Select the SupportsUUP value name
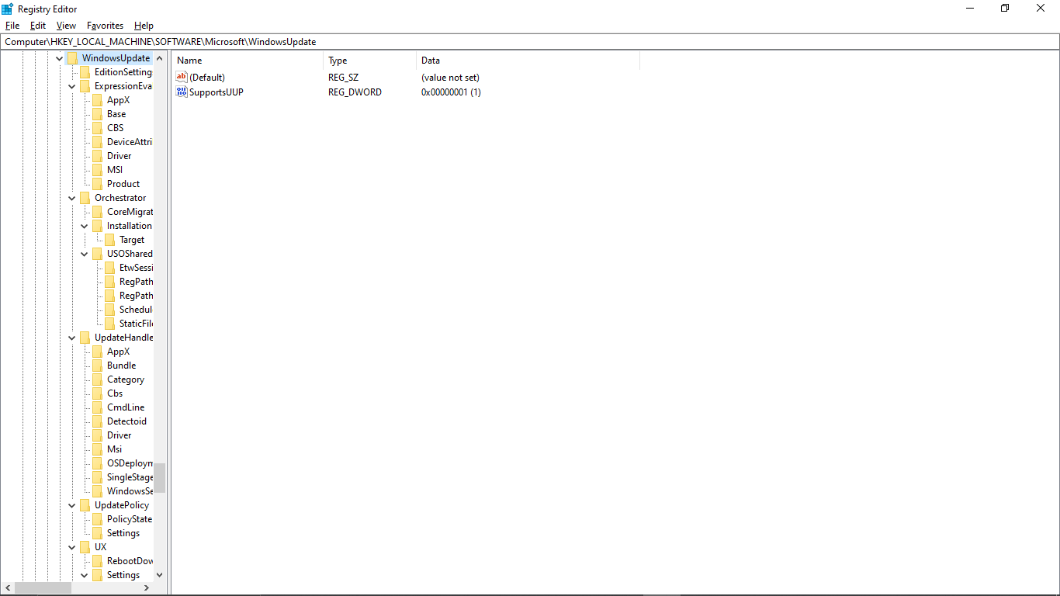 217,92
